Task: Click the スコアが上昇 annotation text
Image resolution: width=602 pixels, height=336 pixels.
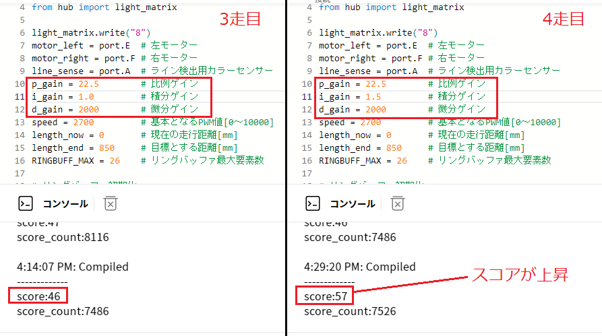Action: coord(519,275)
